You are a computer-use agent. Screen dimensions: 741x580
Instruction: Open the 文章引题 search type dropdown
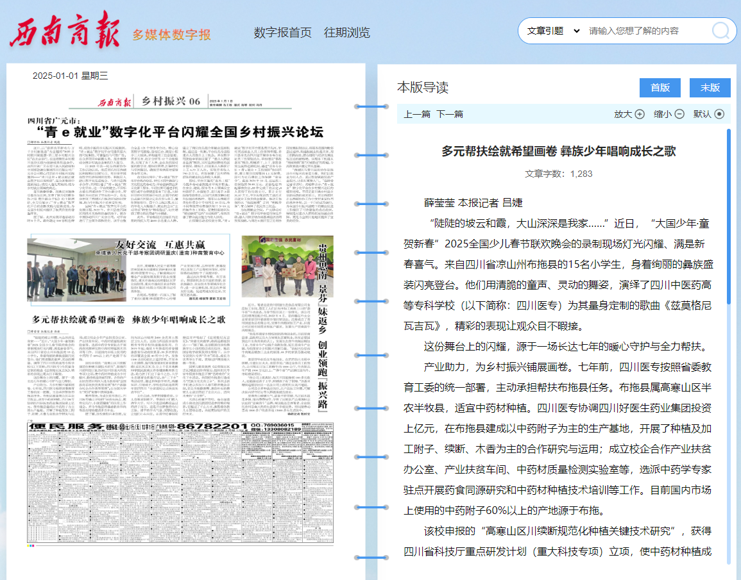(x=552, y=31)
